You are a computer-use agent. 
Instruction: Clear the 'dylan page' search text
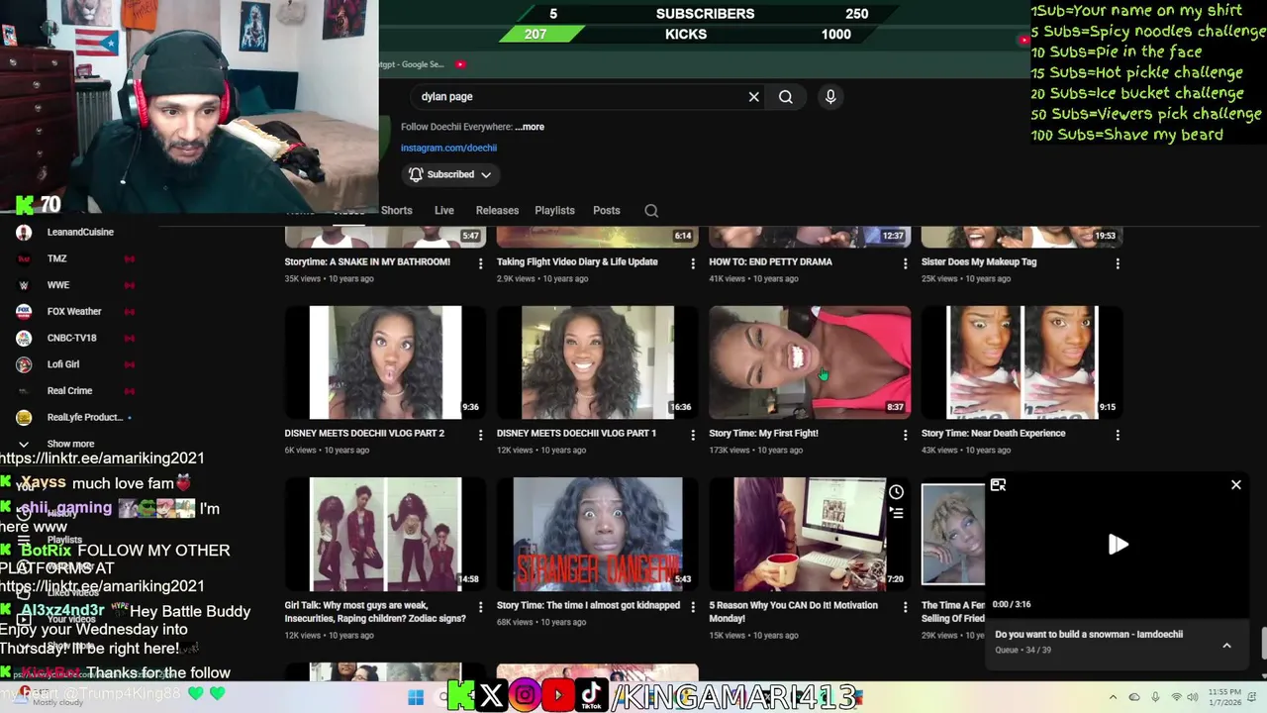pos(753,97)
